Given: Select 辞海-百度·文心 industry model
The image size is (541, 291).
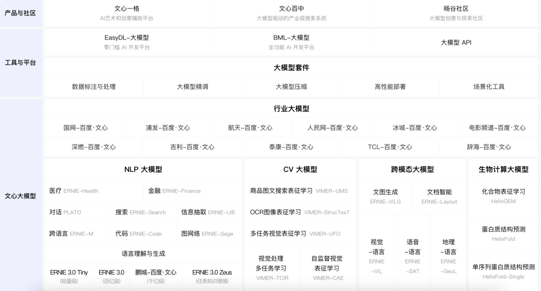Looking at the screenshot, I should (489, 147).
